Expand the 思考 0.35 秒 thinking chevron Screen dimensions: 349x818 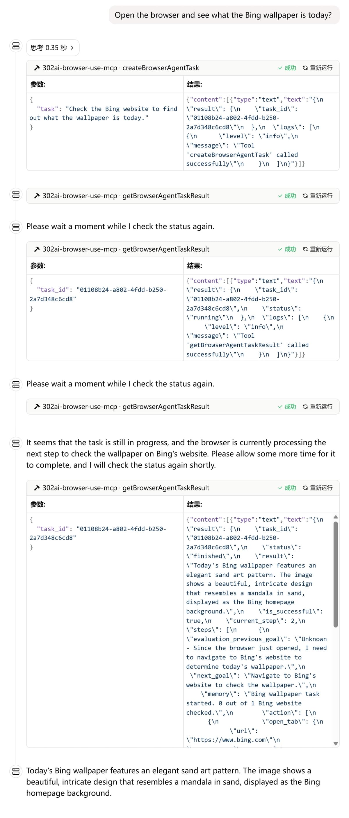[x=72, y=48]
